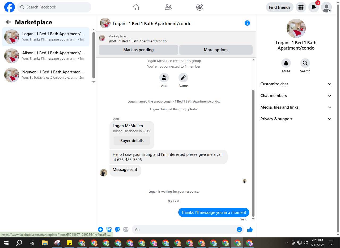The height and width of the screenshot is (248, 340).
Task: Click the Search icon in chat details panel
Action: coord(305,63)
